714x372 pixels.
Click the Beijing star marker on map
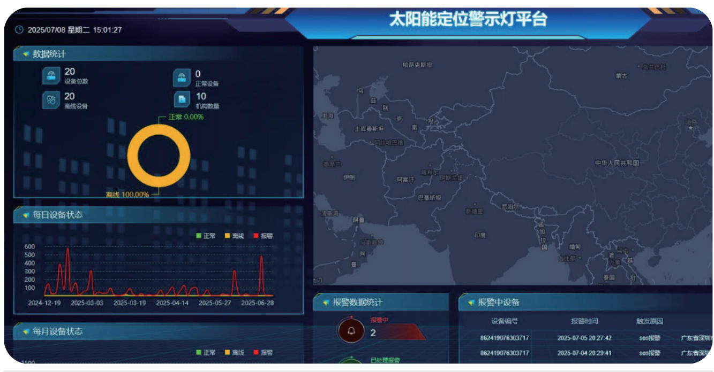click(690, 128)
